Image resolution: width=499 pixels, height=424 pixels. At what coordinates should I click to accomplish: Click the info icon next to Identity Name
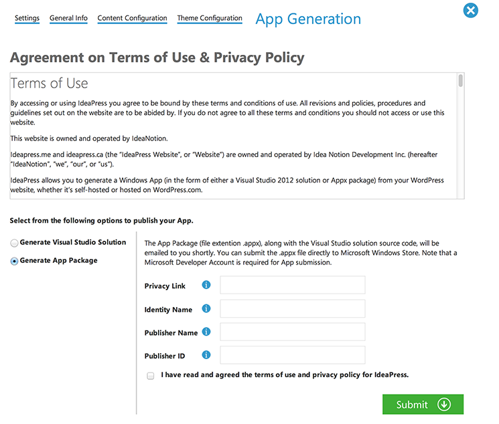pos(206,308)
